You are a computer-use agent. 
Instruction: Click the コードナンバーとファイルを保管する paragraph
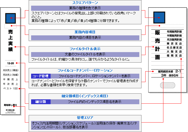pyautogui.click(x=85, y=83)
